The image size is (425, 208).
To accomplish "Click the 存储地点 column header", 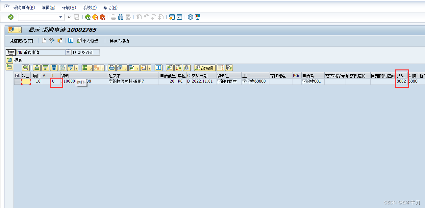I will 280,76.
